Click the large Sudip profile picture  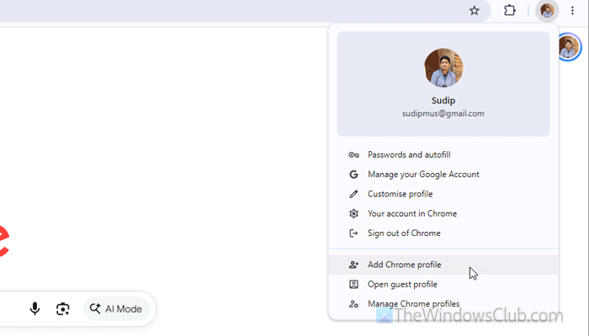443,67
